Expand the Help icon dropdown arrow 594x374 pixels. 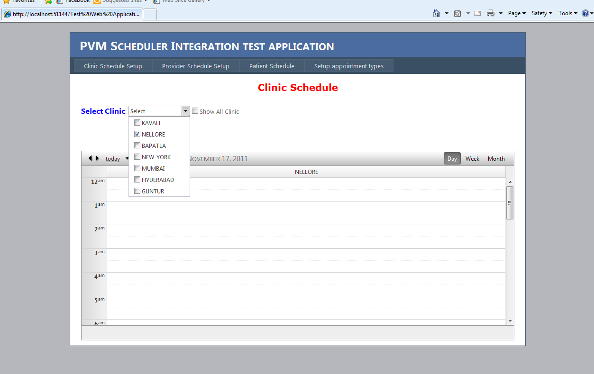pos(592,13)
